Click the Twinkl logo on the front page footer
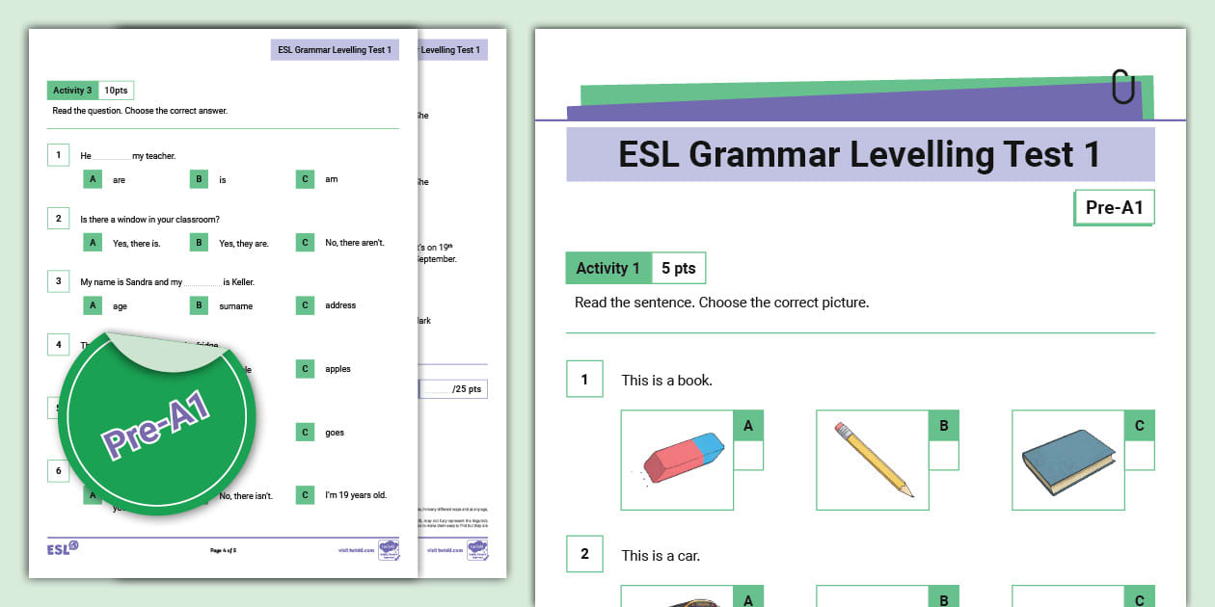Image resolution: width=1215 pixels, height=607 pixels. pos(388,549)
